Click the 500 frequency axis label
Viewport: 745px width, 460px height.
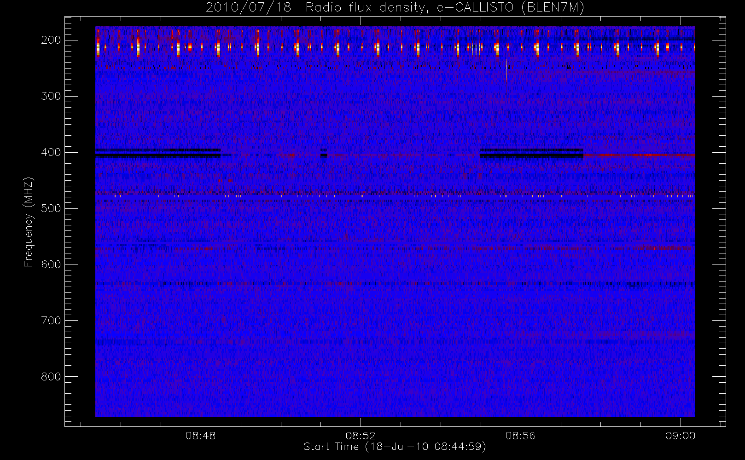click(51, 208)
